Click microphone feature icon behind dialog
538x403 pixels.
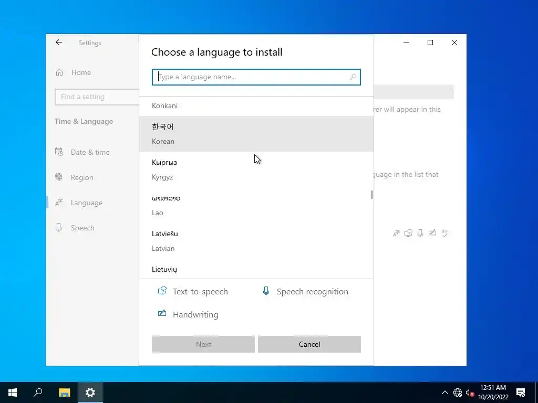click(x=420, y=234)
